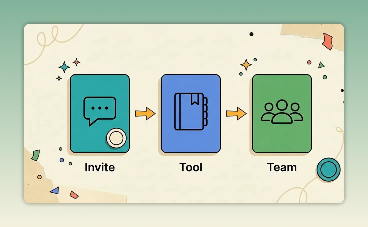Select the white circle on the Invite card
This screenshot has height=227, width=368.
tap(116, 138)
